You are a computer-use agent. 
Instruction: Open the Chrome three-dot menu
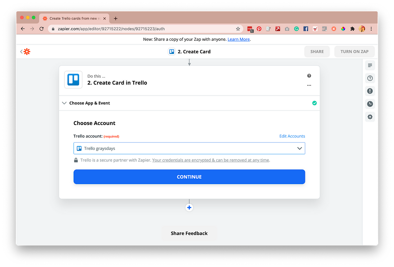(371, 29)
